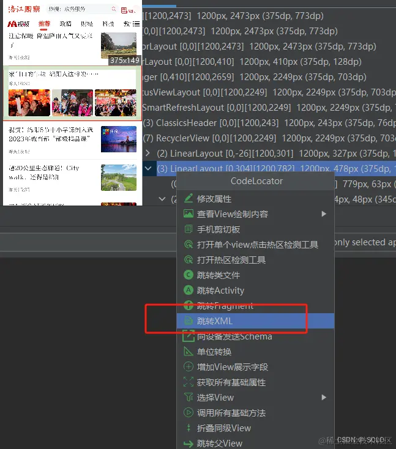Click the icon for 打开单个view点击热区检测工具
Screen dimensions: 396x449
[189, 244]
